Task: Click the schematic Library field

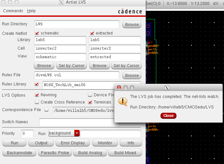Action: click(60, 40)
